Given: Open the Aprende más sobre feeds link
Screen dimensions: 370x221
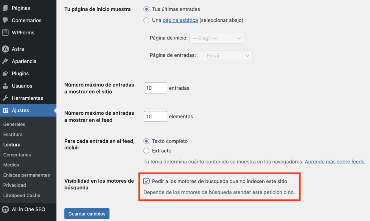Looking at the screenshot, I should [x=334, y=161].
